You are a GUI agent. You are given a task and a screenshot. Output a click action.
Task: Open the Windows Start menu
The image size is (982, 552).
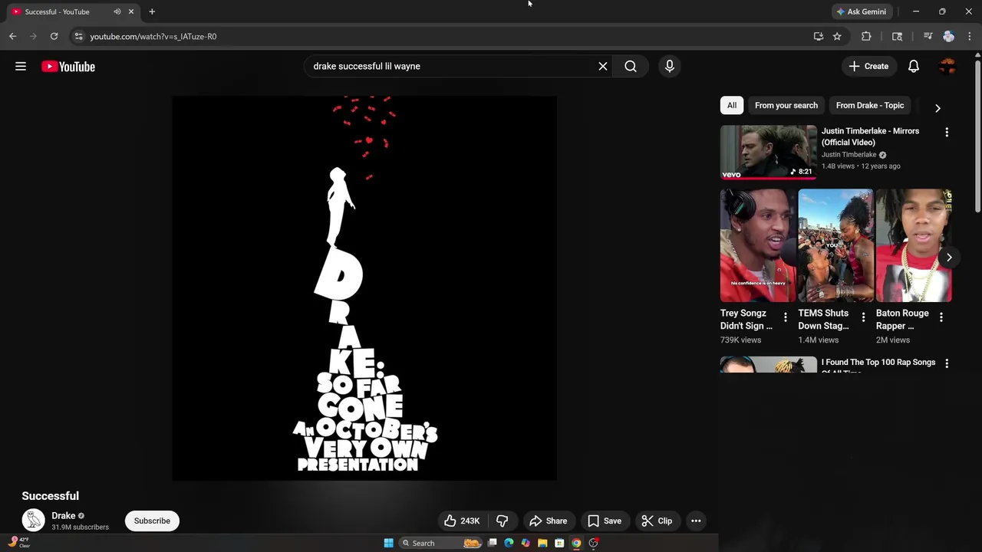tap(389, 543)
